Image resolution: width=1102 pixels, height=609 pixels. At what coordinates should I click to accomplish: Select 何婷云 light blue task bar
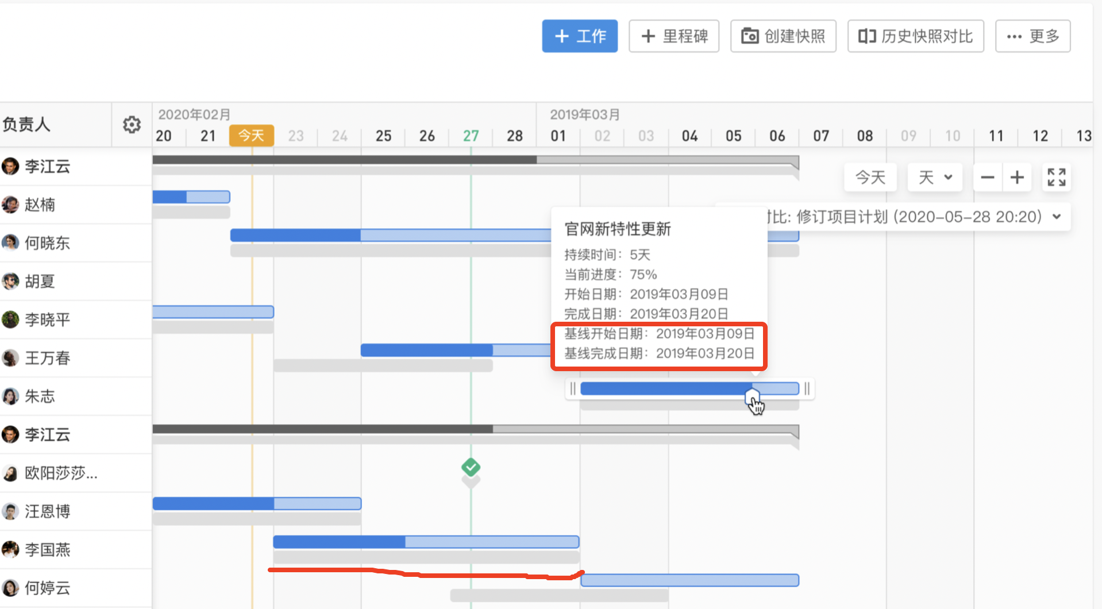pos(689,580)
